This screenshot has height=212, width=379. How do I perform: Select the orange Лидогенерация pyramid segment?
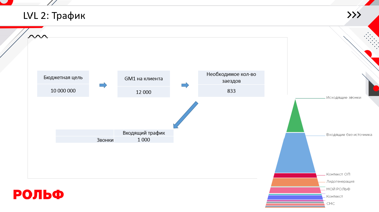click(295, 182)
